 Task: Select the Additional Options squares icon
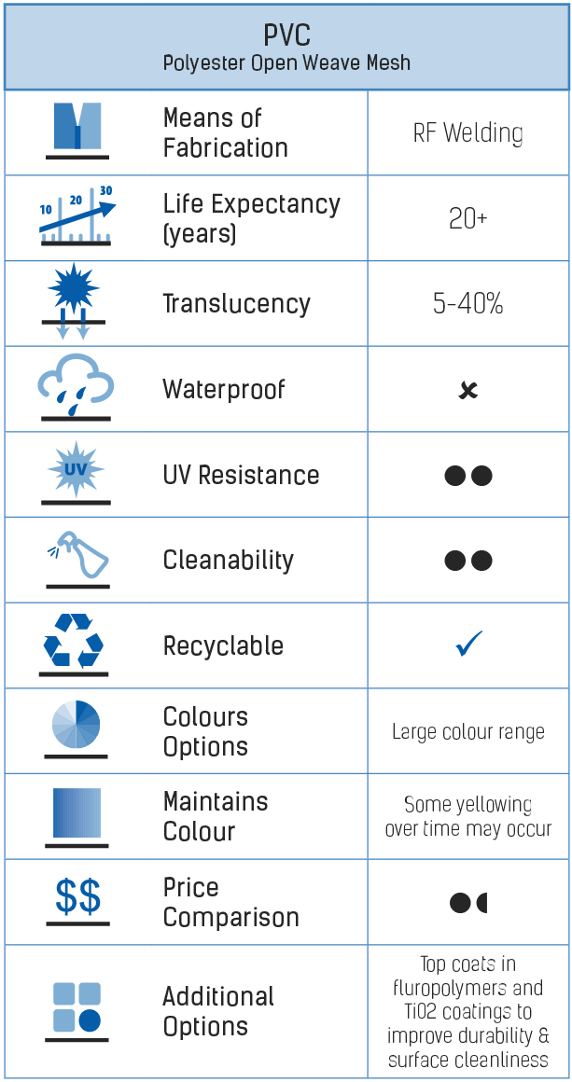tap(77, 1010)
